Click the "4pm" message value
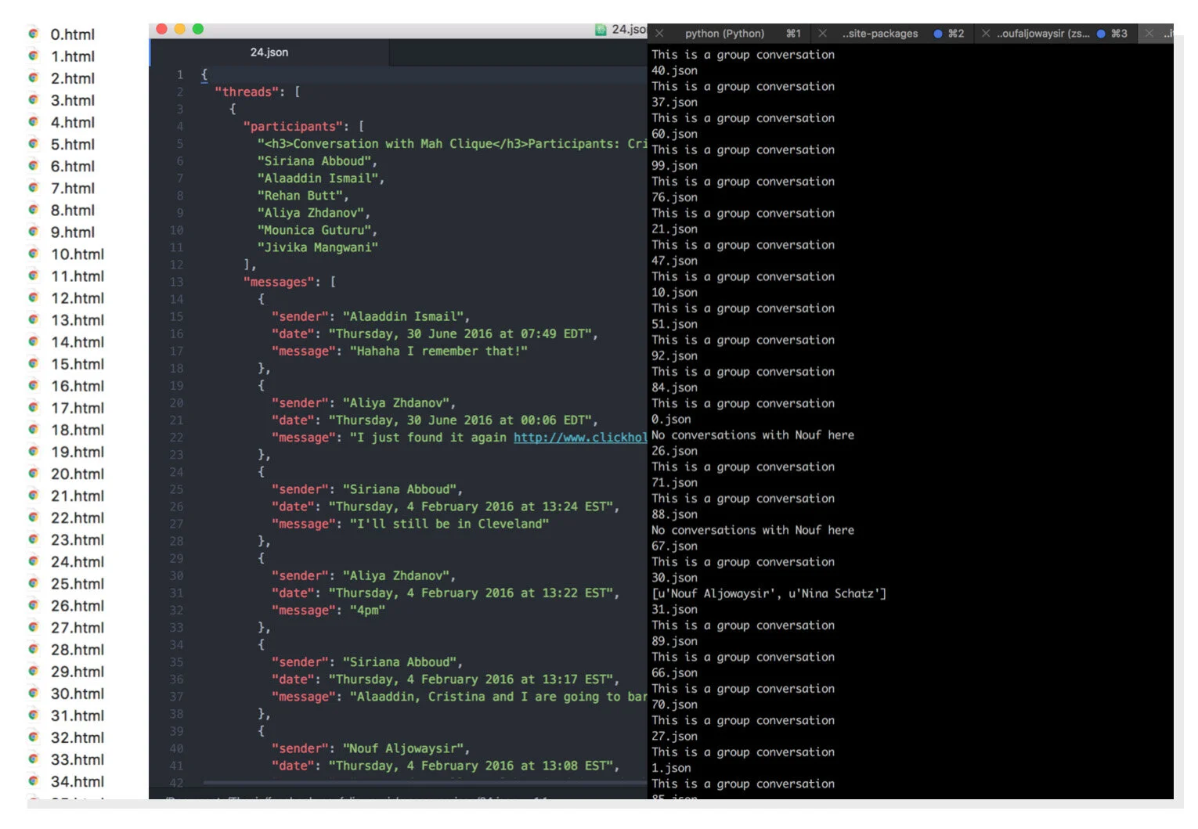 coord(367,611)
